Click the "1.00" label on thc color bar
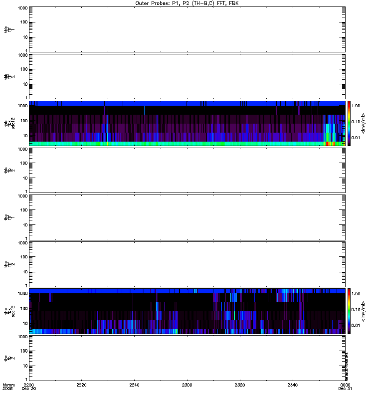This screenshot has height=399, width=374. pos(356,294)
